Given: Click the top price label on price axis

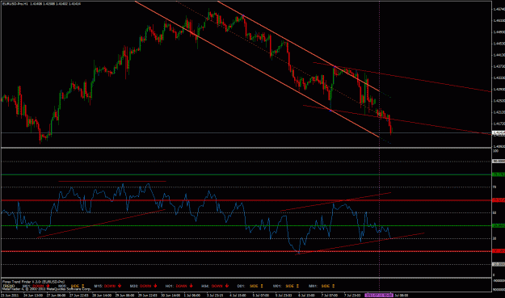Looking at the screenshot, I should tap(499, 9).
